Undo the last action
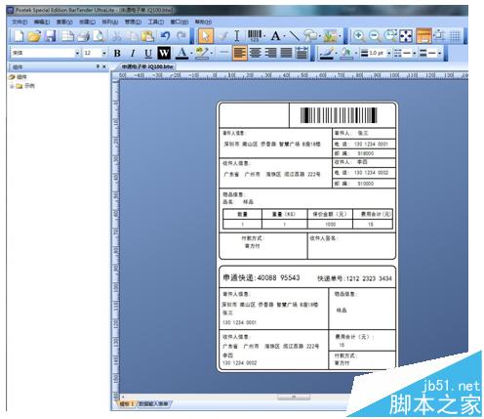This screenshot has width=484, height=419. tap(165, 36)
